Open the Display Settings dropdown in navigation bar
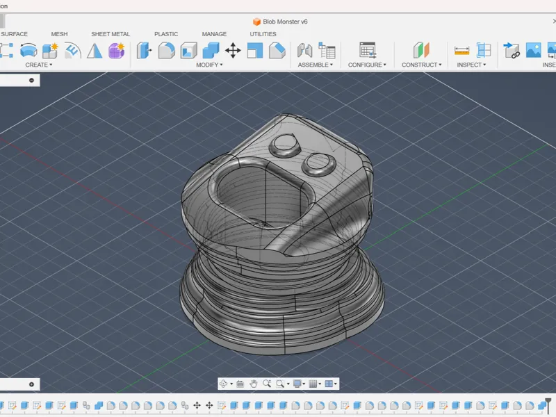This screenshot has width=556, height=417. pos(299,384)
